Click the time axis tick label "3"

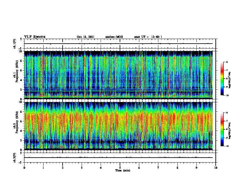pos(82,168)
